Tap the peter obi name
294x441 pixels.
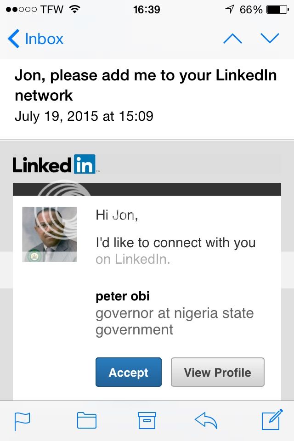123,297
